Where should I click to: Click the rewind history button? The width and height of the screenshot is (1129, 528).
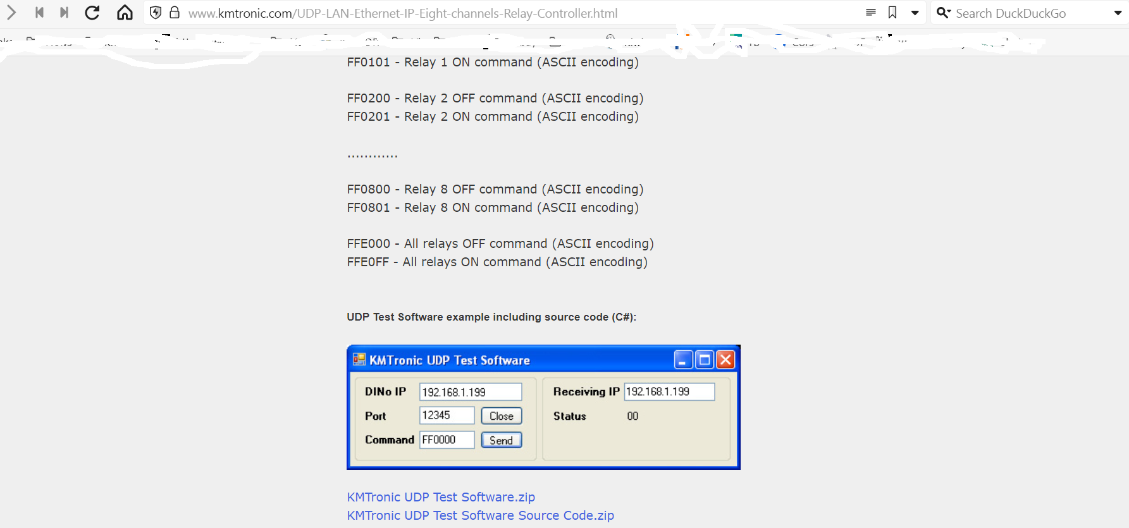(39, 13)
